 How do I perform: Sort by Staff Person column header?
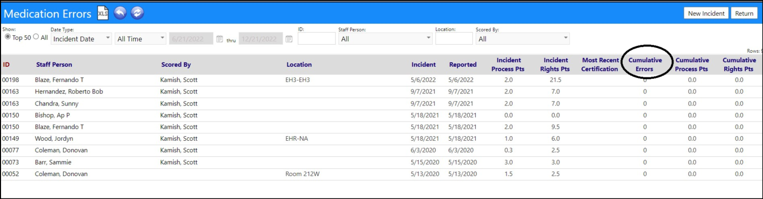click(54, 65)
